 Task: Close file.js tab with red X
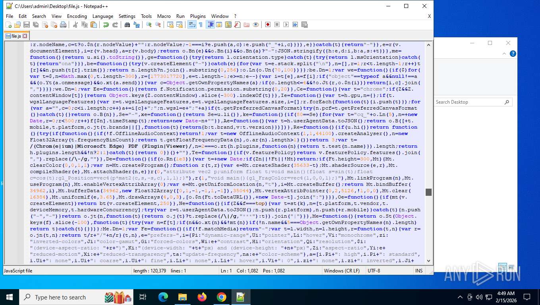(x=25, y=36)
